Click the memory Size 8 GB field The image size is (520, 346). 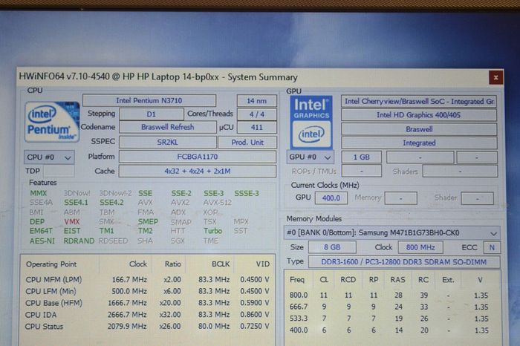[332, 247]
